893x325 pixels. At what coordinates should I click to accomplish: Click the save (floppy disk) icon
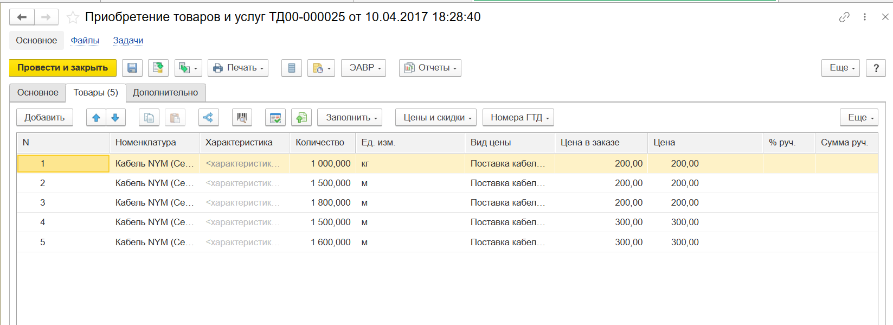click(132, 68)
